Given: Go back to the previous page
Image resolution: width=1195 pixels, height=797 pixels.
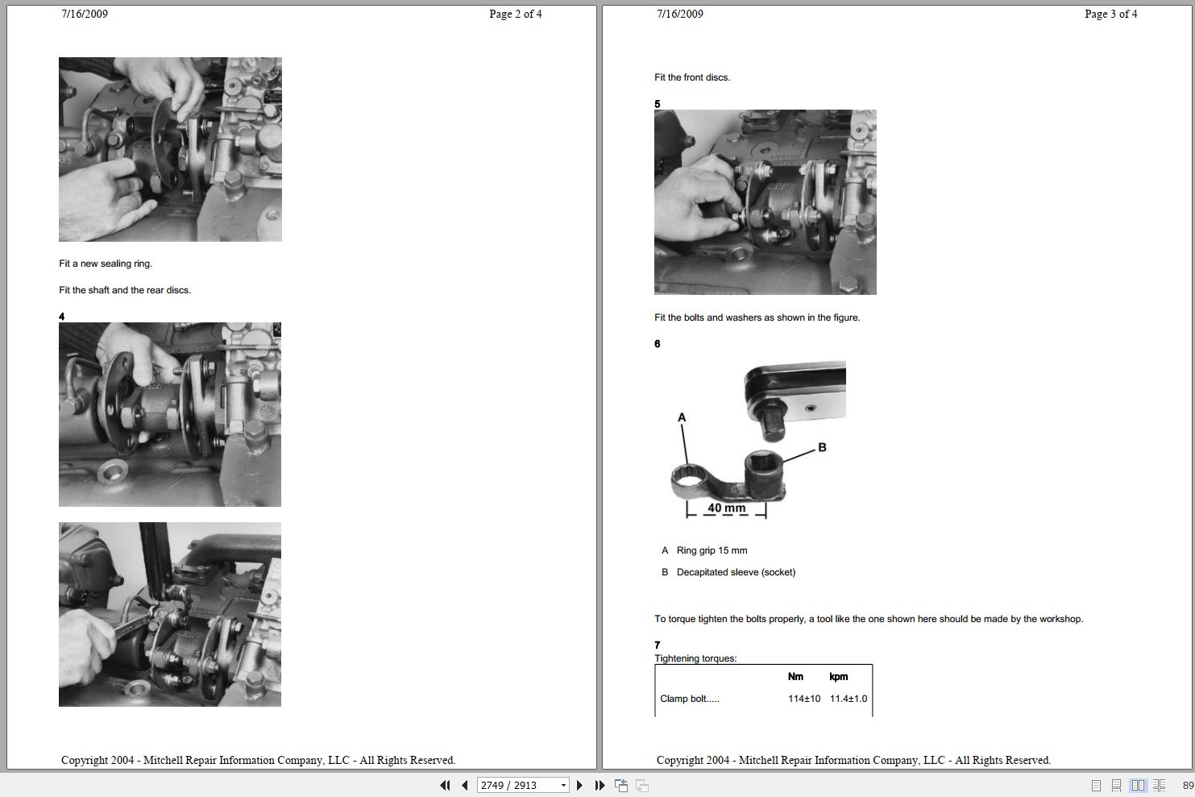Looking at the screenshot, I should (464, 785).
